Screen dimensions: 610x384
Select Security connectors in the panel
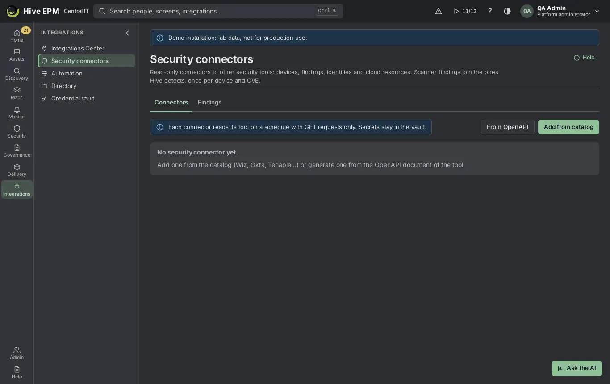[x=86, y=61]
